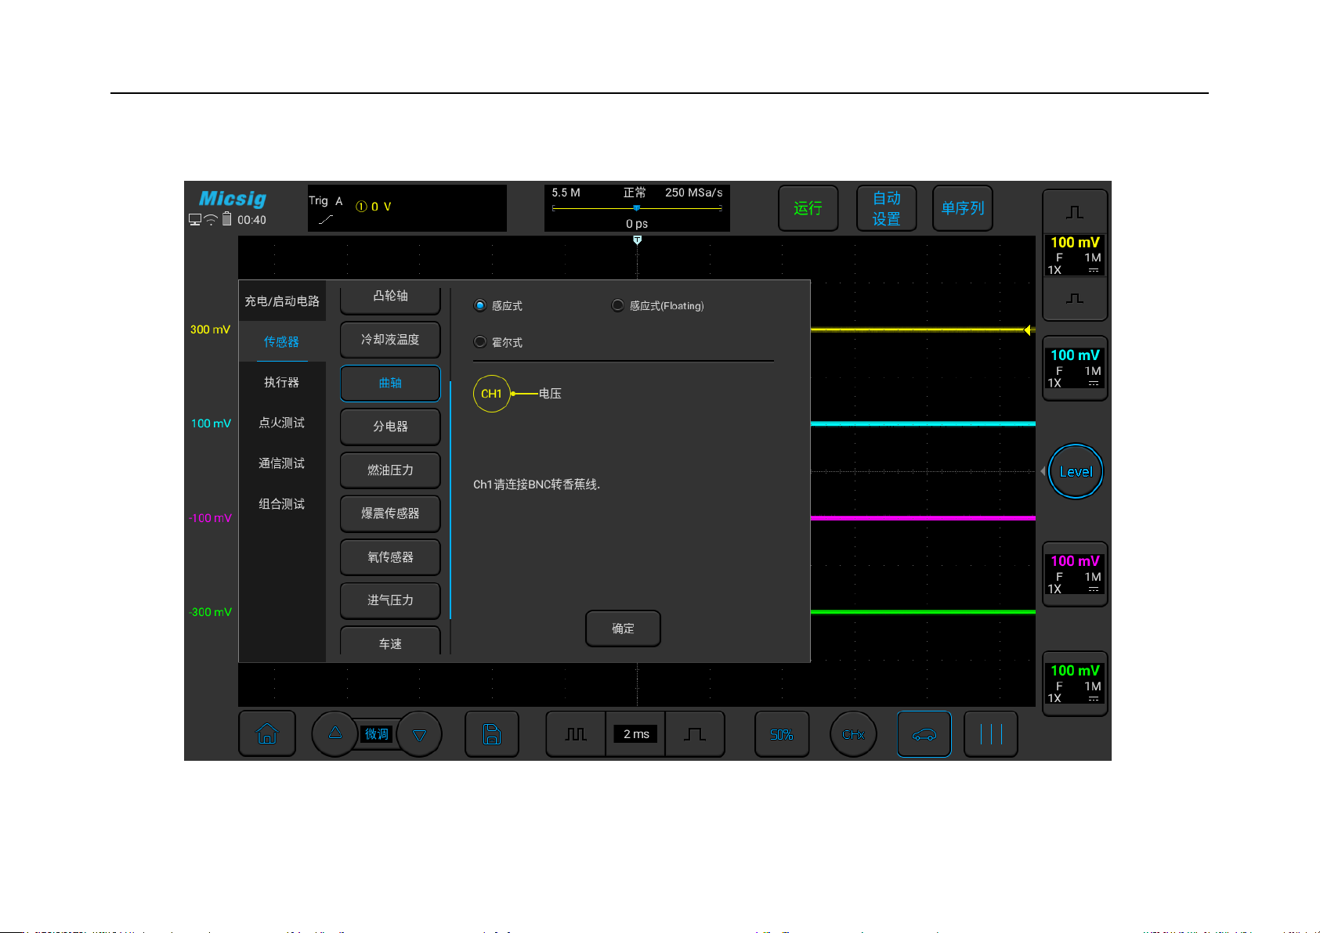
Task: Choose the 曲轴 crankshaft sensor
Action: (x=390, y=384)
